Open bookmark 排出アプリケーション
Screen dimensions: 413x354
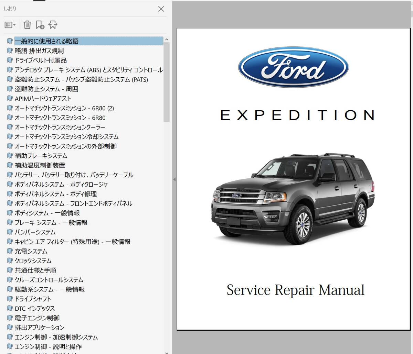point(39,328)
